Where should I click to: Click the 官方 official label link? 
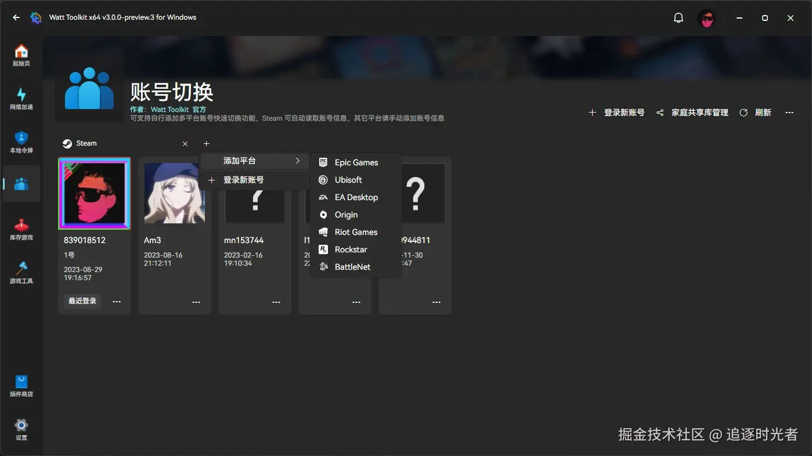[x=199, y=109]
